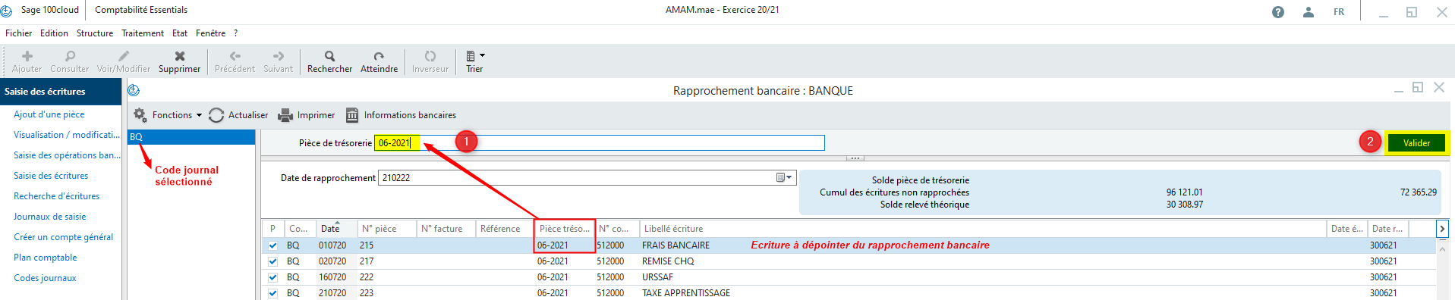The height and width of the screenshot is (300, 1455).
Task: Open Saisie des opérations bancaires
Action: (x=67, y=155)
